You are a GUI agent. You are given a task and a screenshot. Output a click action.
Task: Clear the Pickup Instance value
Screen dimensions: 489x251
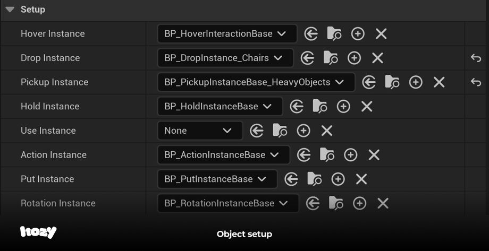[x=439, y=82]
